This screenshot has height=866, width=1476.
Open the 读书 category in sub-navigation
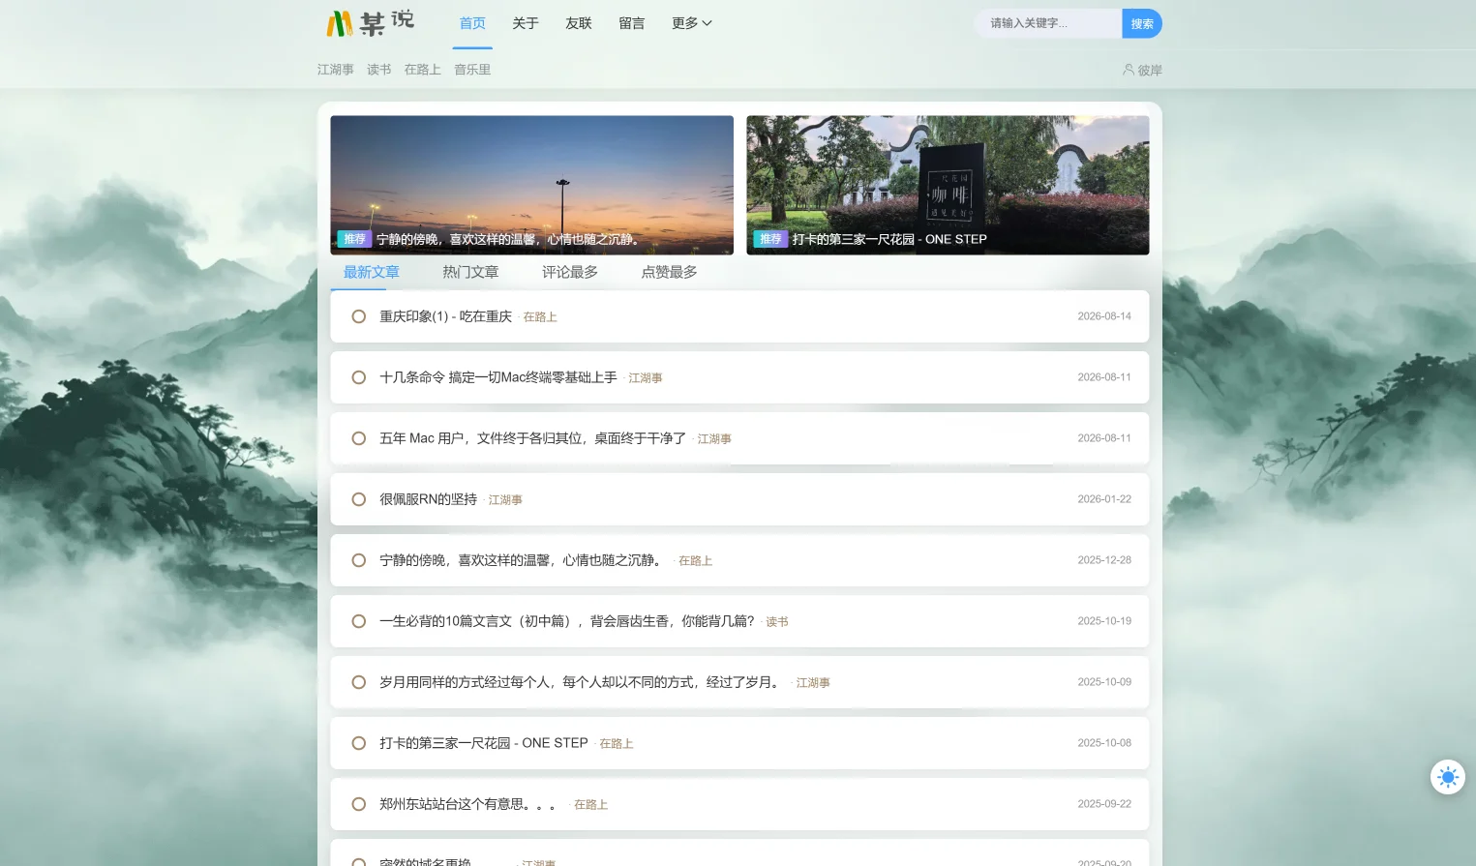(379, 70)
